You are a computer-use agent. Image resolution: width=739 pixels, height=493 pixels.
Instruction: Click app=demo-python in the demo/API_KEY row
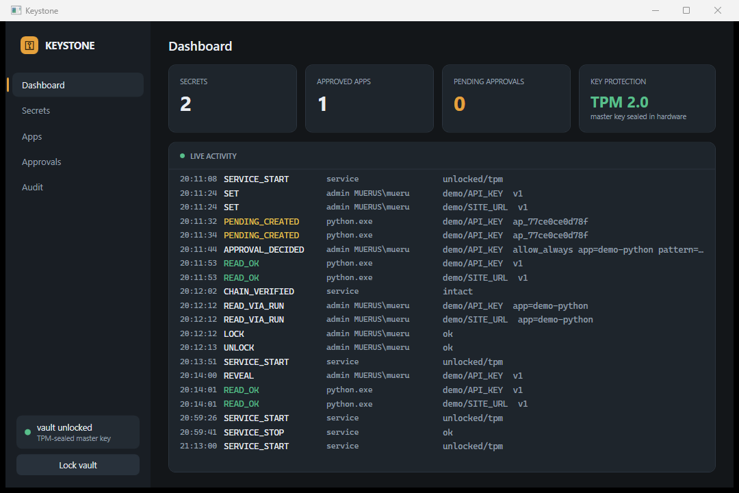point(550,305)
